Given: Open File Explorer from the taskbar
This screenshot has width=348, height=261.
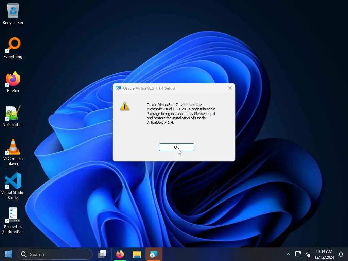Looking at the screenshot, I should pyautogui.click(x=137, y=254).
